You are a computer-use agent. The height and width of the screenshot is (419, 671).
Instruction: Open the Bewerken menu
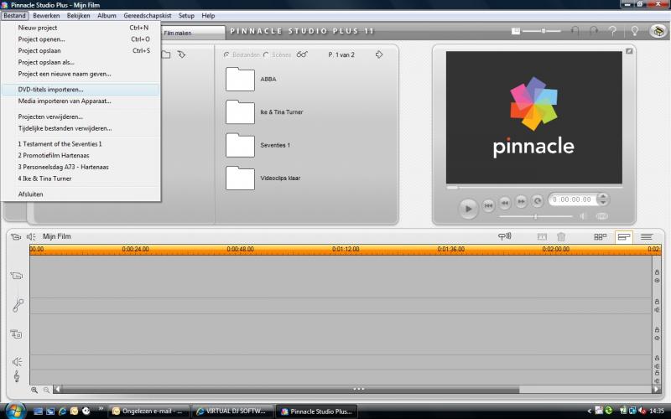tap(46, 15)
